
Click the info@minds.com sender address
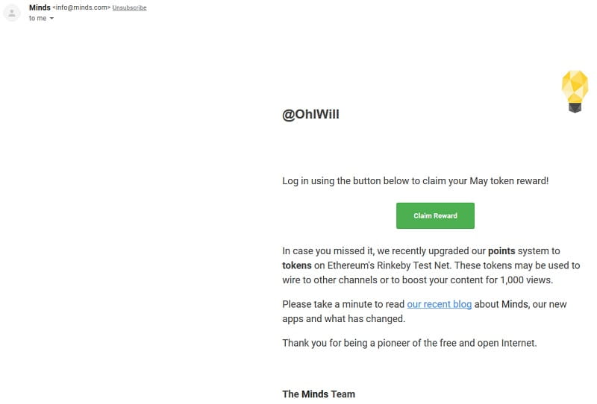81,7
